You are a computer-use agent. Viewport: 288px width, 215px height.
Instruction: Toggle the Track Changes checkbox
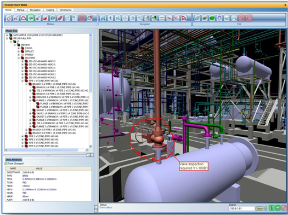point(6,164)
